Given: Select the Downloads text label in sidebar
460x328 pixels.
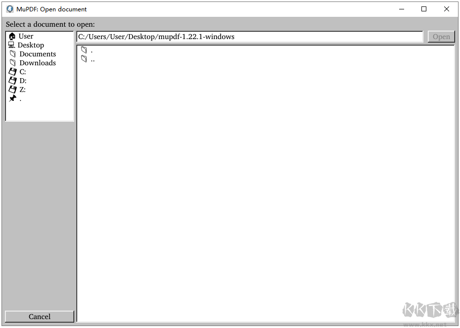Looking at the screenshot, I should 38,63.
